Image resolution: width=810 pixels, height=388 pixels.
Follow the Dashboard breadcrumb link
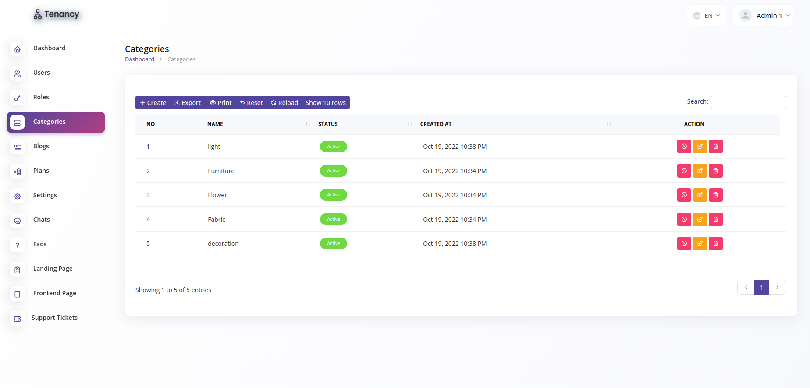coord(139,59)
